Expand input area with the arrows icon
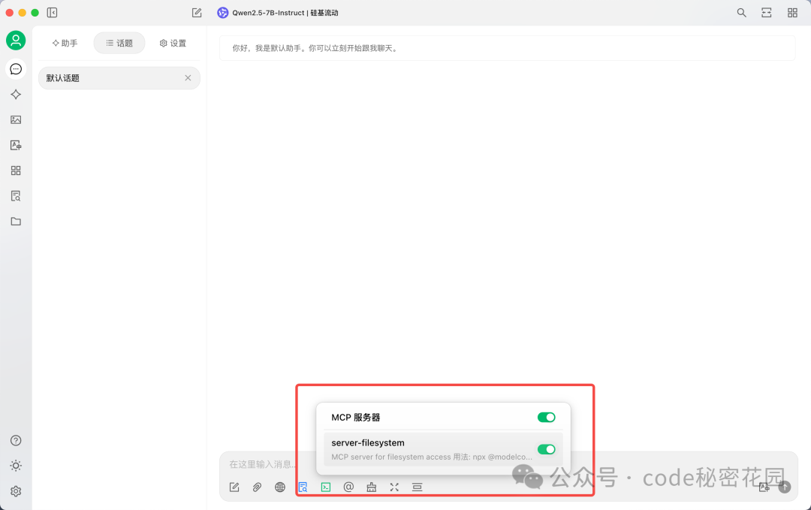 click(394, 487)
